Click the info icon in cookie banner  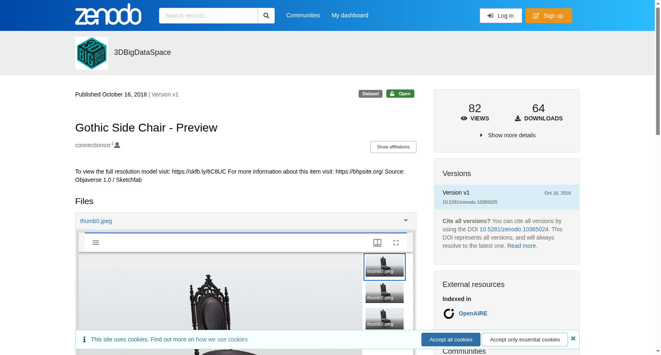pos(84,339)
